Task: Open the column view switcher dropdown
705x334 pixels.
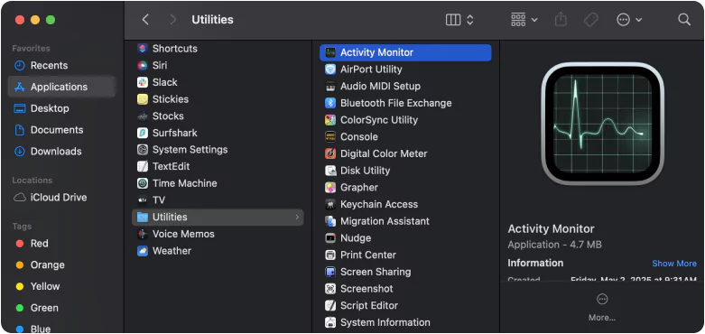Action: coord(459,20)
